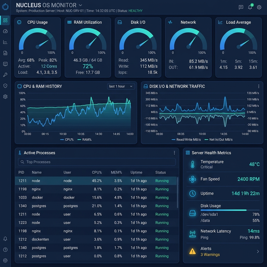
Task: Click the 48°C temperature value
Action: pyautogui.click(x=254, y=164)
